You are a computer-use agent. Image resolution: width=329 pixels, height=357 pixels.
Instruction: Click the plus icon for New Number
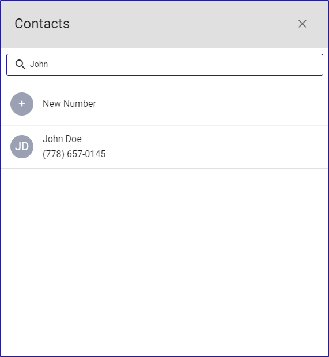pos(22,104)
